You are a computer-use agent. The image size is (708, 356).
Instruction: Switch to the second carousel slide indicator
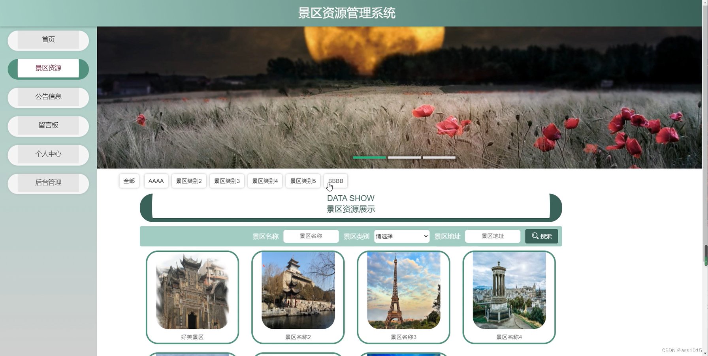click(x=404, y=157)
